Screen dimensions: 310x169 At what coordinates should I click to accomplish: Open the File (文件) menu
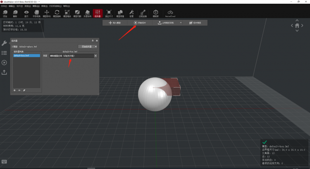click(x=4, y=6)
